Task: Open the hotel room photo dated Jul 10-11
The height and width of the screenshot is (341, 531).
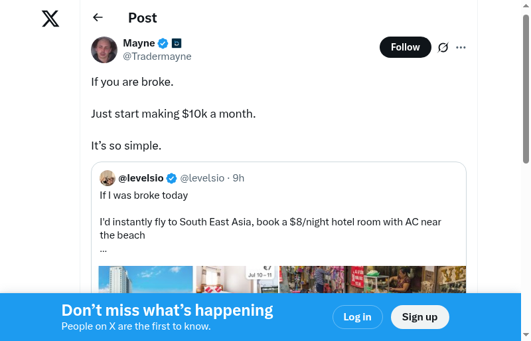Action: (x=237, y=279)
